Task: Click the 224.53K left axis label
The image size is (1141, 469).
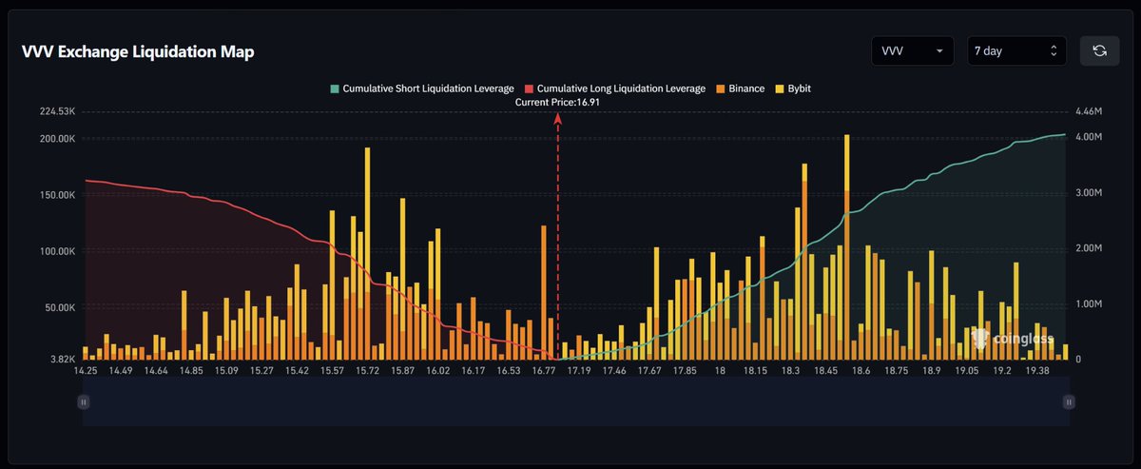Action: point(57,112)
